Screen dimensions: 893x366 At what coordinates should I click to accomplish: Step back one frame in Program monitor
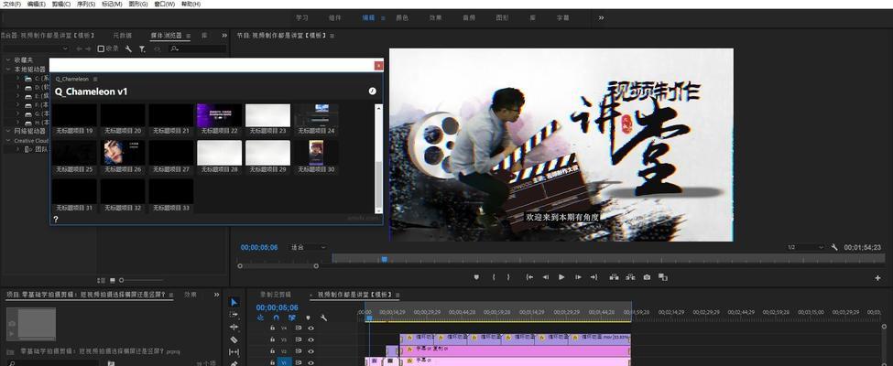coord(546,277)
